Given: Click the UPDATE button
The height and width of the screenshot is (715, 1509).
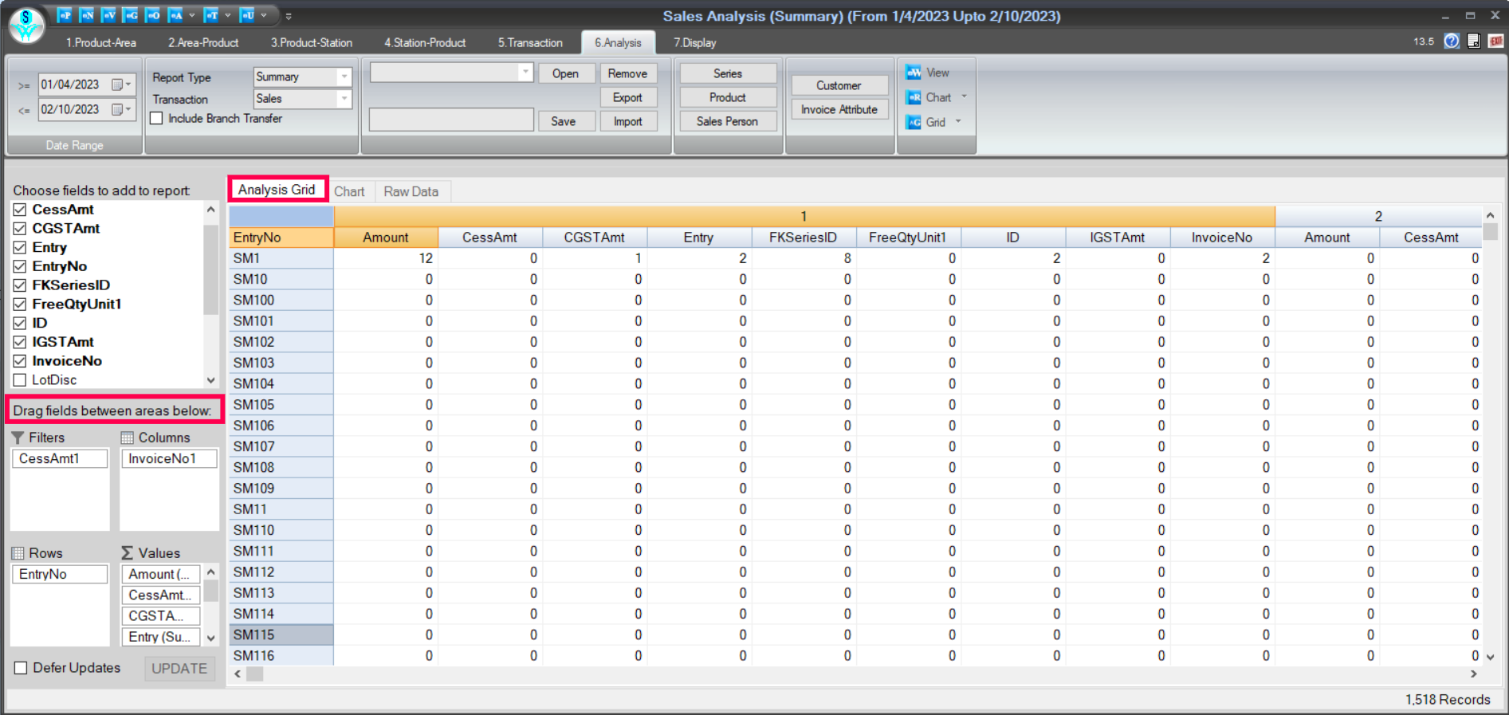Looking at the screenshot, I should pos(179,669).
